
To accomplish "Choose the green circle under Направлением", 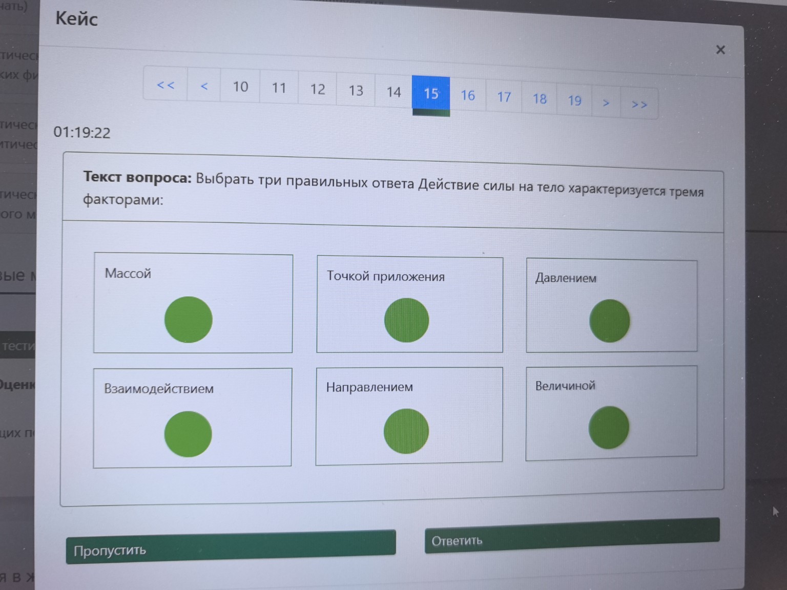I will click(406, 431).
